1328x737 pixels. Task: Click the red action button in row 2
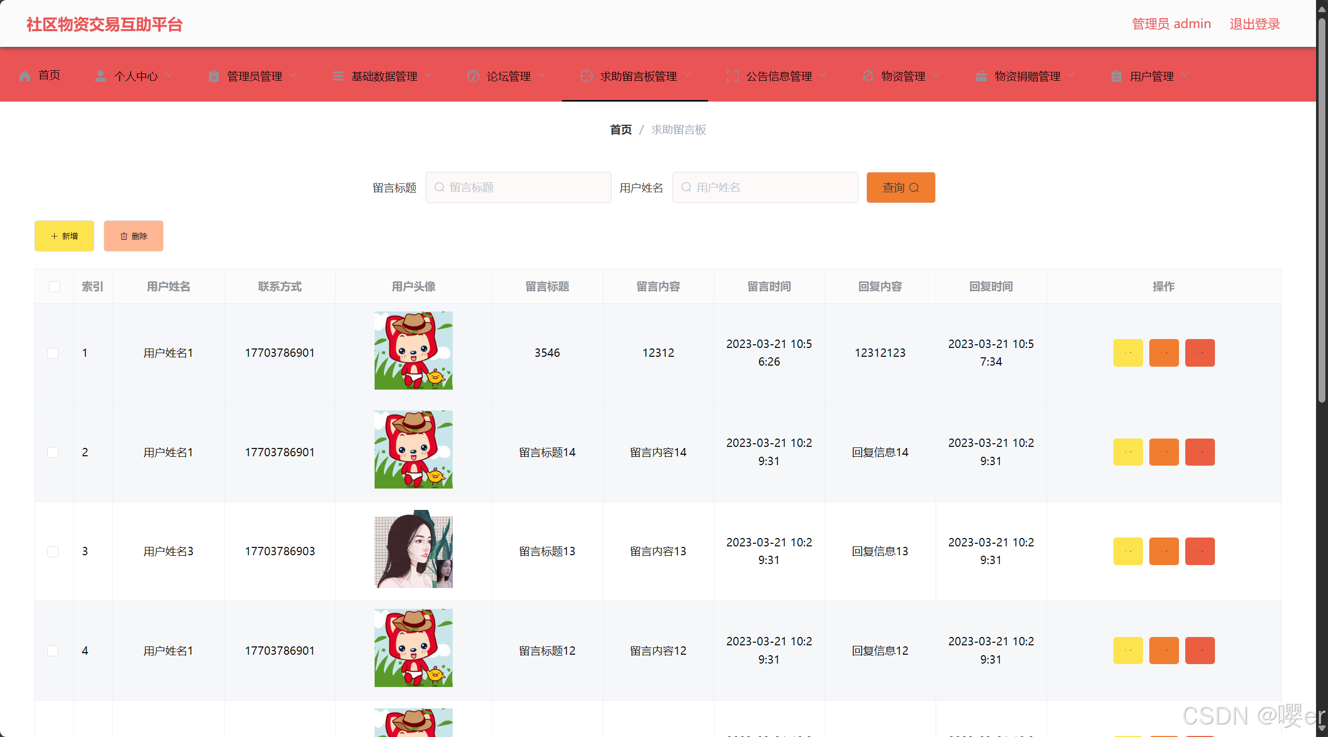pos(1199,452)
